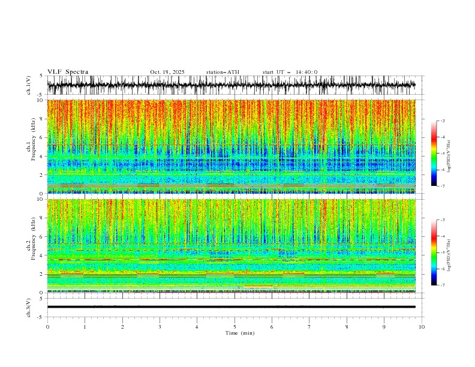The image size is (475, 367).
Task: Click the "Time (min)" axis title
Action: point(240,333)
